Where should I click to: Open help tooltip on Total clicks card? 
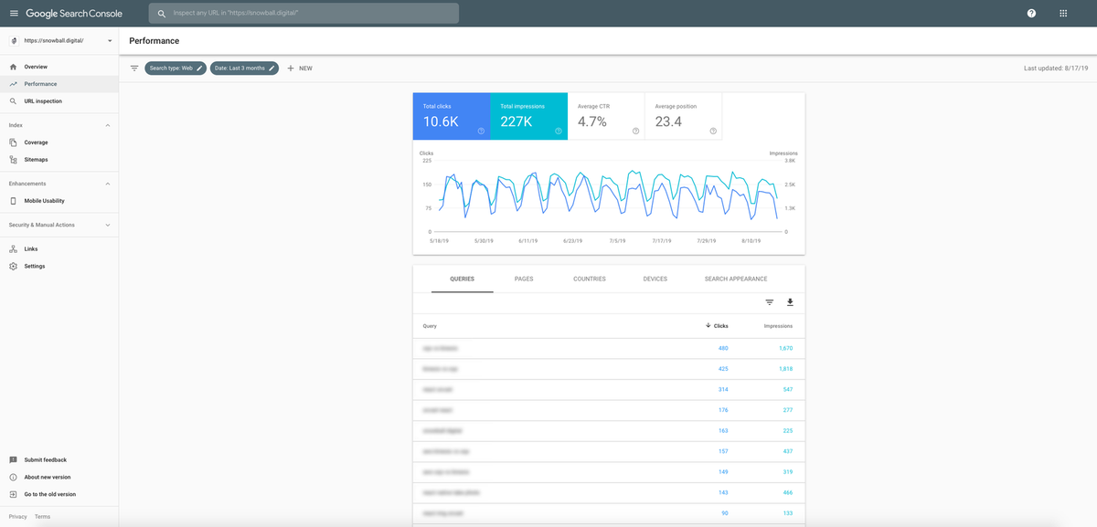click(481, 132)
